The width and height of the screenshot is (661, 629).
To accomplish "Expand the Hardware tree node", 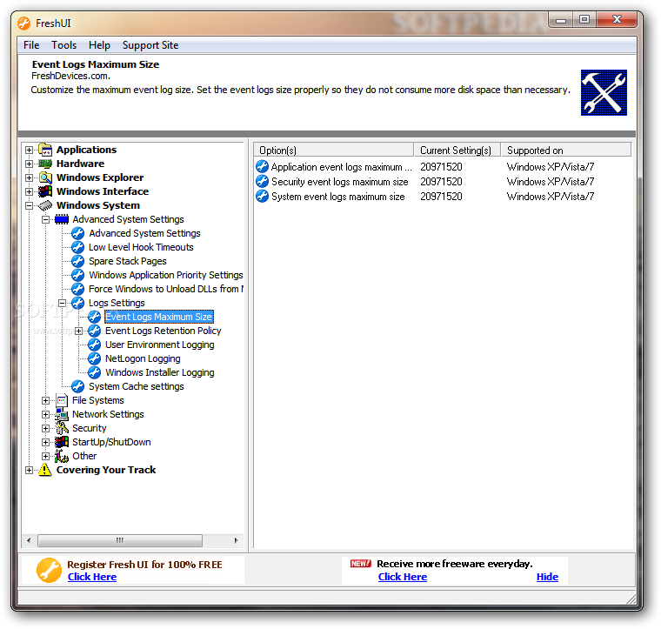I will pos(29,164).
